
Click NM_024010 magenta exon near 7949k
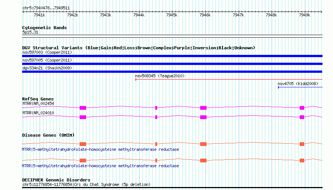302,117
